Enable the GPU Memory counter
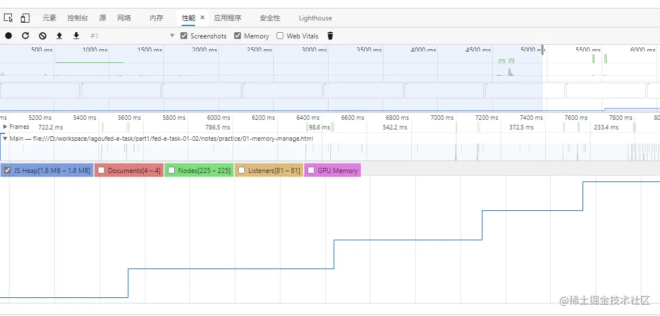Image resolution: width=660 pixels, height=316 pixels. (x=311, y=170)
